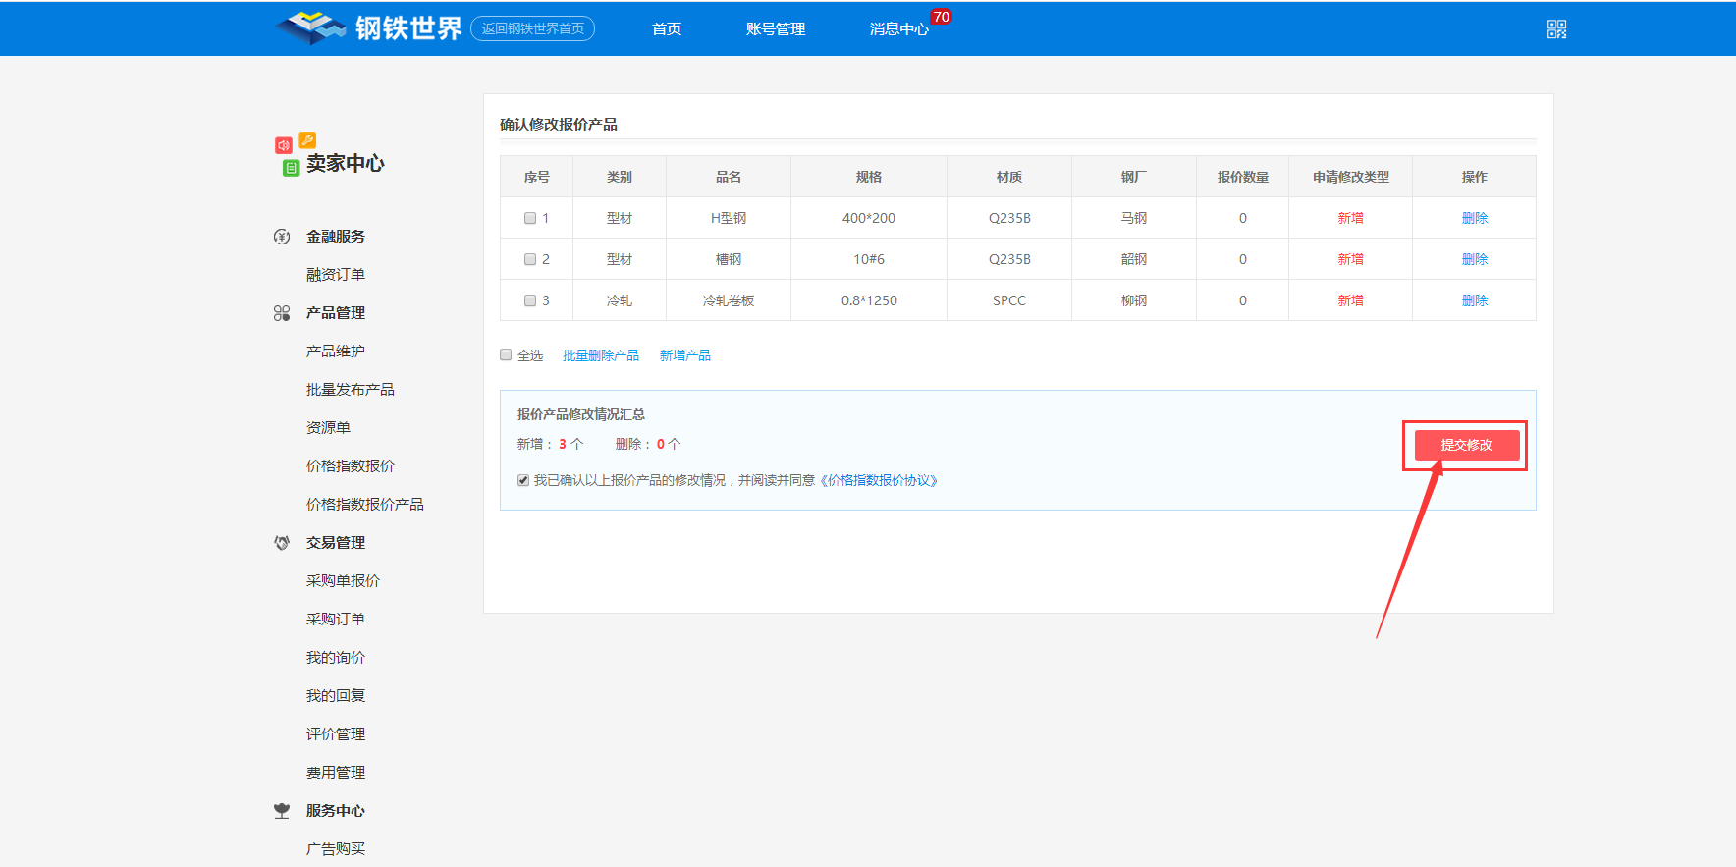Image resolution: width=1736 pixels, height=867 pixels.
Task: Open 《价格指数报价协议》 link
Action: click(x=879, y=480)
